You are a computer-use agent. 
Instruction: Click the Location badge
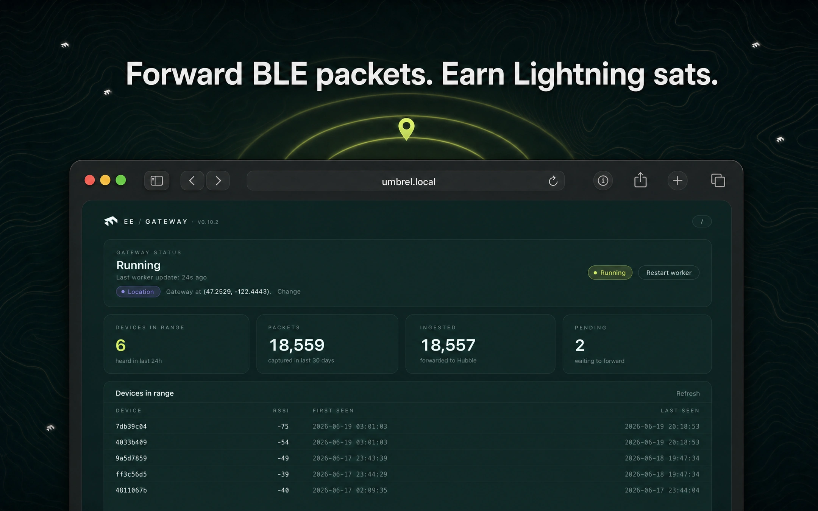(138, 291)
